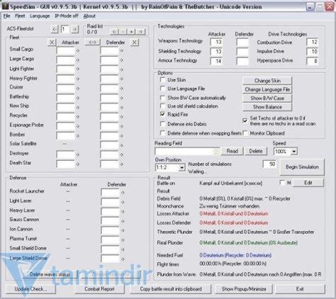The height and width of the screenshot is (299, 336).
Task: Jump to first raid list entry
Action: 115,32
